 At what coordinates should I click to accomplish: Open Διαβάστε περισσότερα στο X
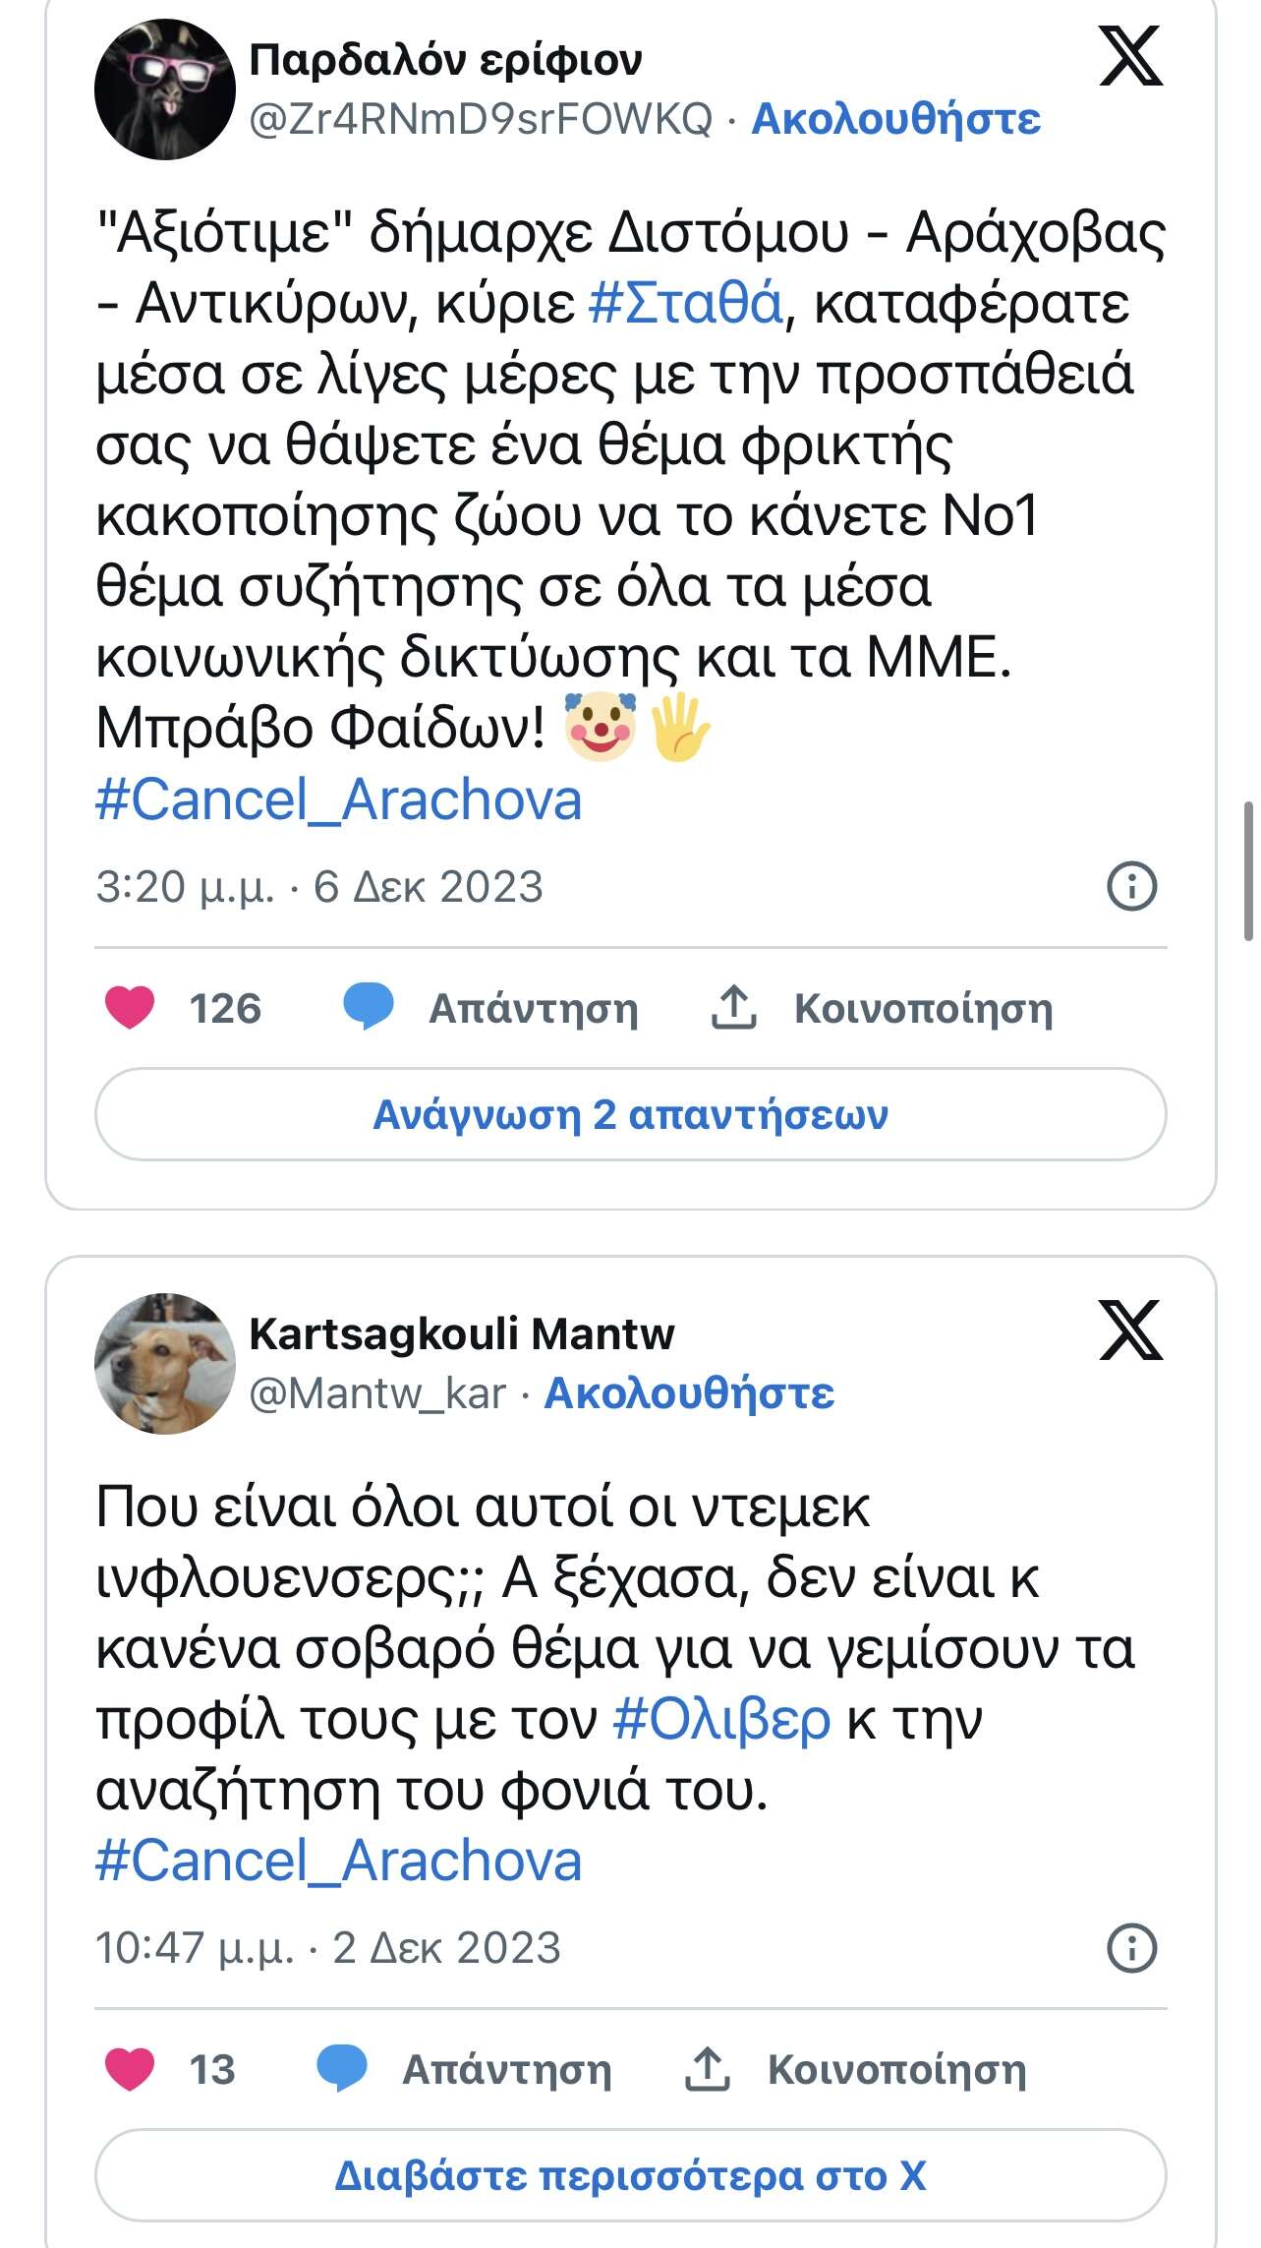[x=630, y=2176]
